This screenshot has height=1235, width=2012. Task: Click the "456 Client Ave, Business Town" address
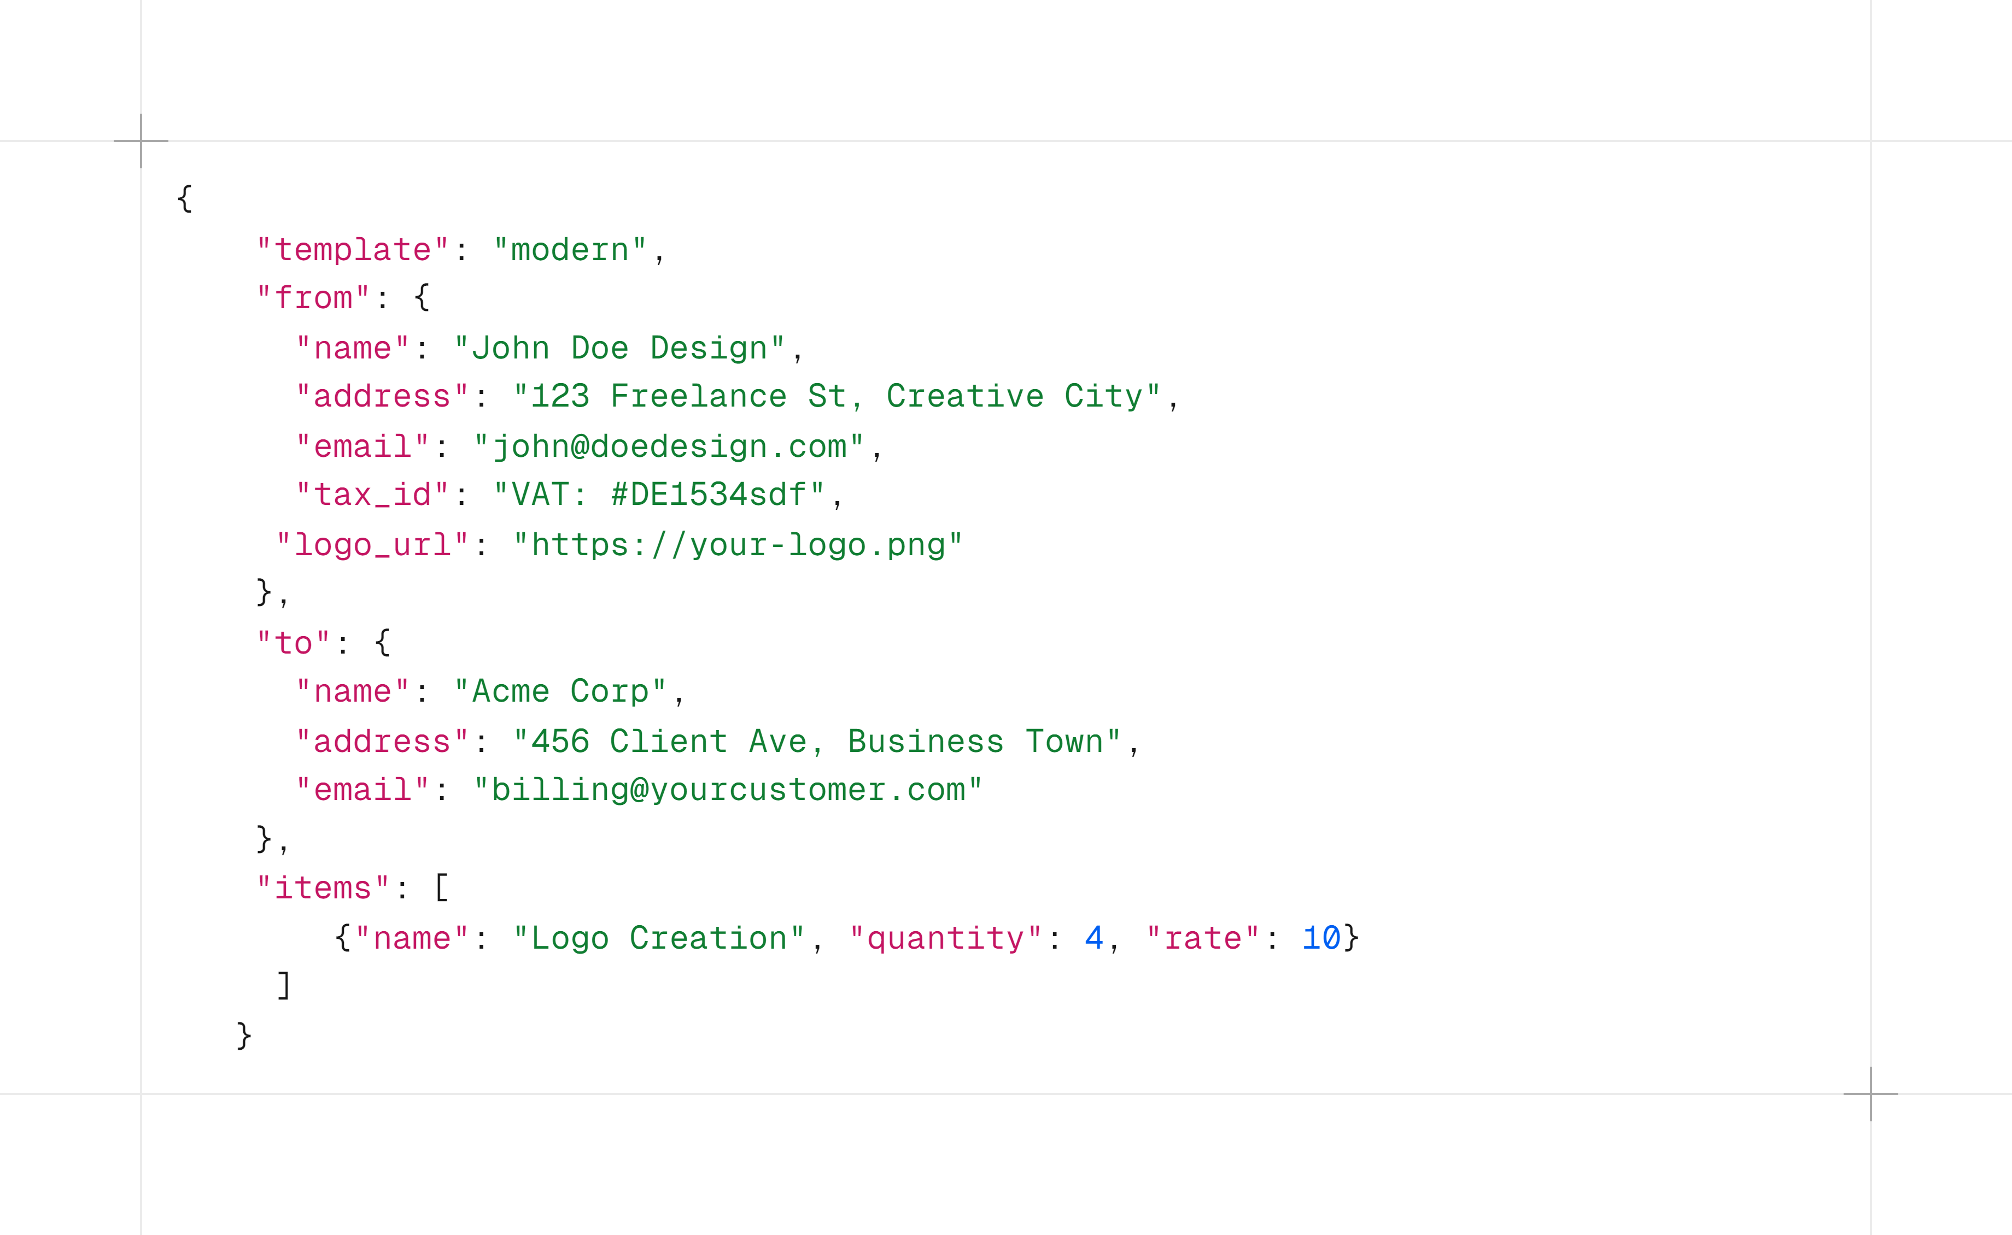pos(818,742)
